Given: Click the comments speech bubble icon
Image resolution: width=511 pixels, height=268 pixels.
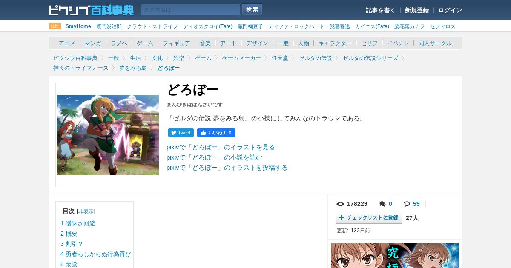Looking at the screenshot, I should [383, 204].
